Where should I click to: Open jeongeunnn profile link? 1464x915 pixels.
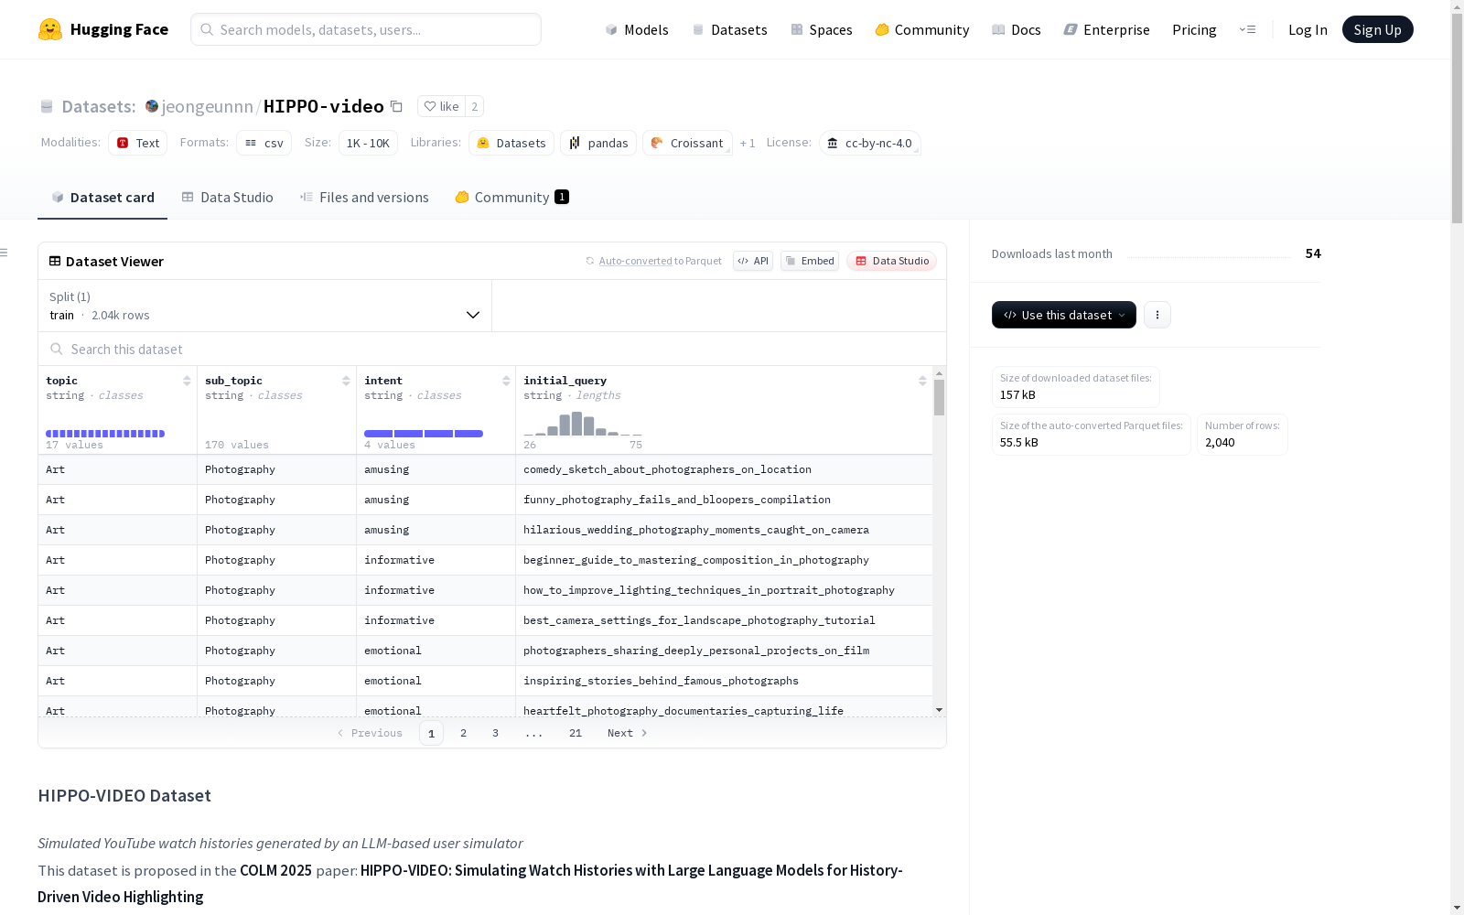(208, 106)
